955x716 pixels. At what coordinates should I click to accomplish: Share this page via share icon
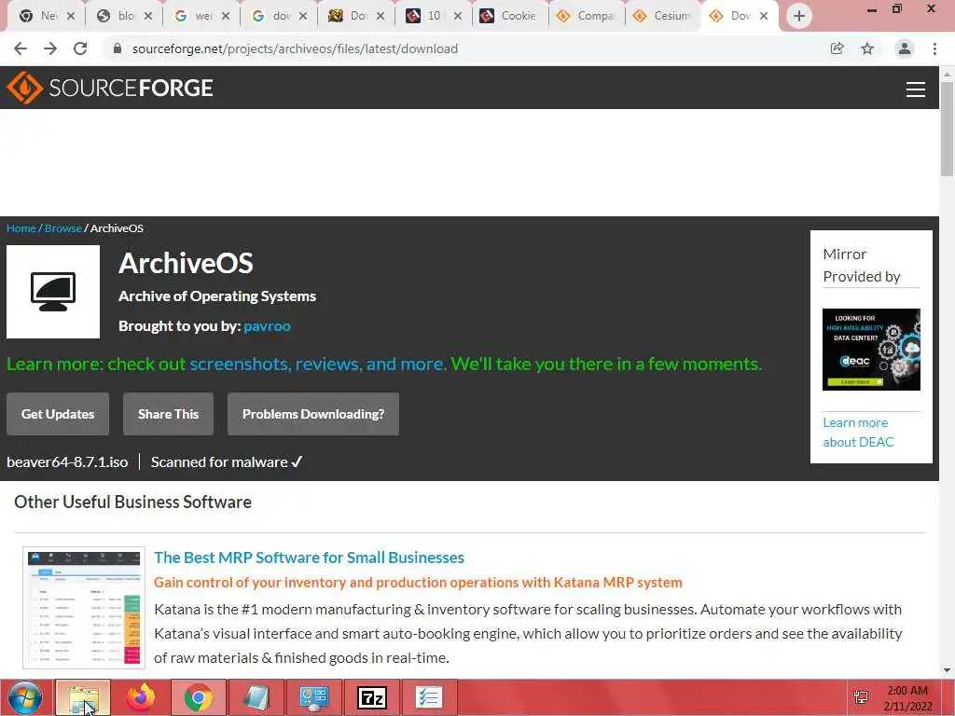(837, 48)
